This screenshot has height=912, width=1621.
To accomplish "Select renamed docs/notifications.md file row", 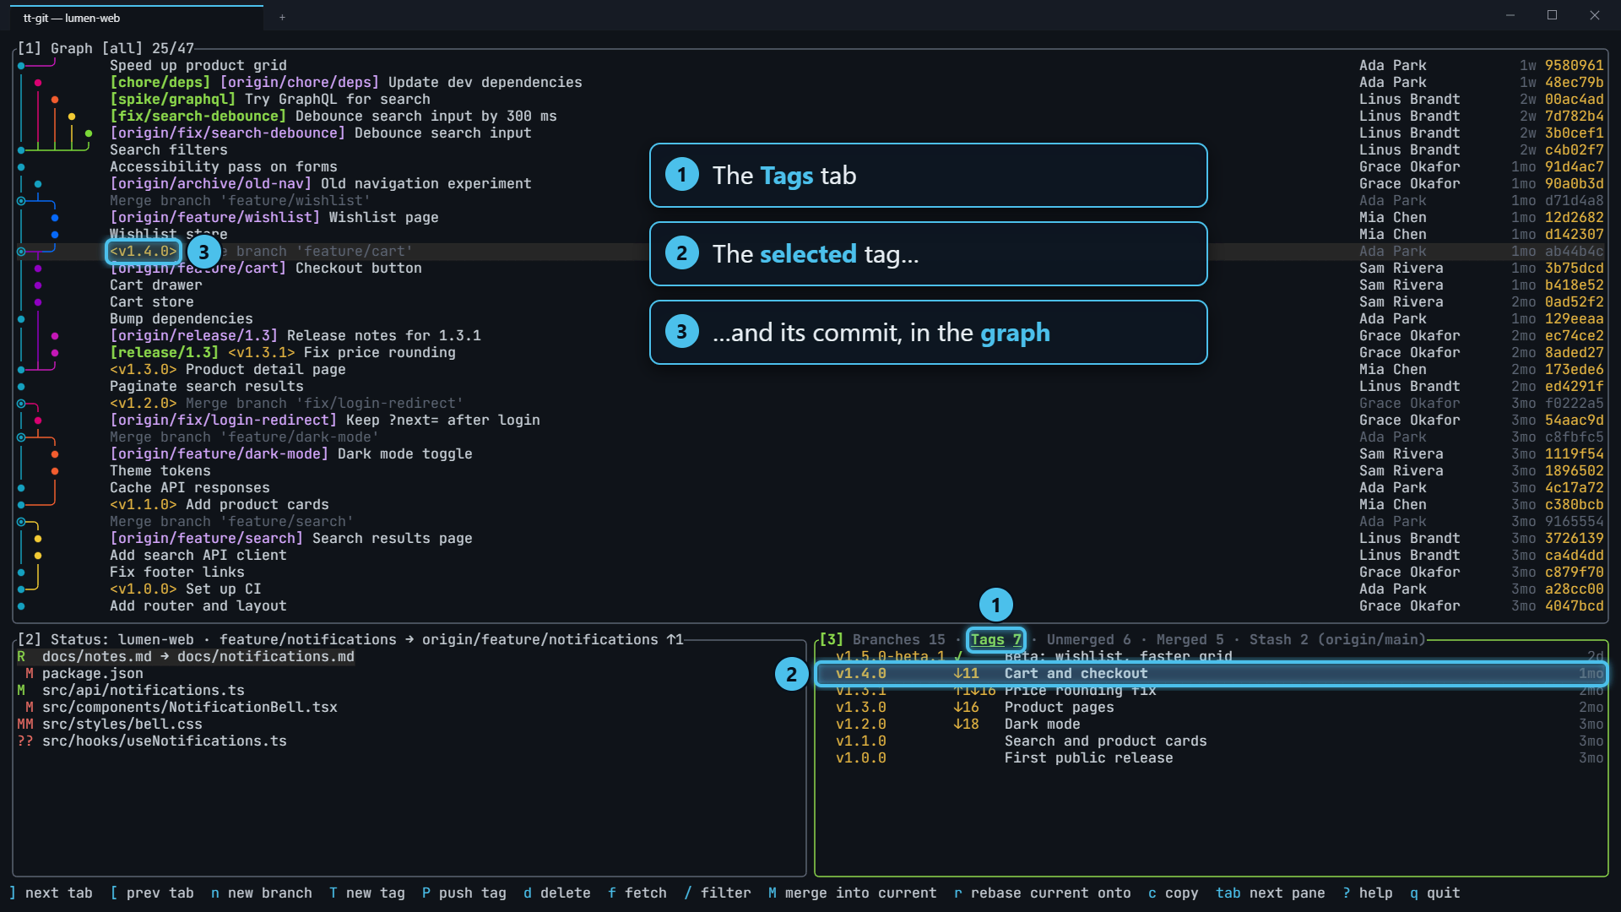I will [x=409, y=657].
